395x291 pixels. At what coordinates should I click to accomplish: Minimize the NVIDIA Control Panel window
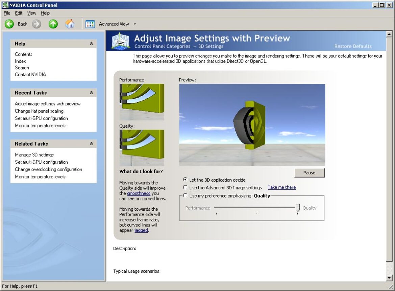pos(375,5)
